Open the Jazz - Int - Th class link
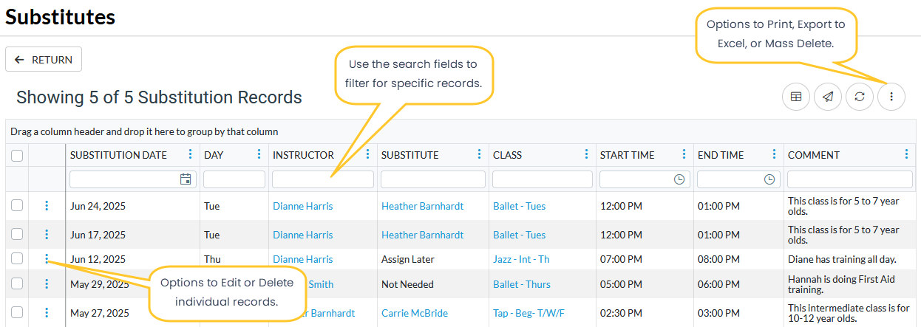The width and height of the screenshot is (921, 327). pyautogui.click(x=521, y=259)
